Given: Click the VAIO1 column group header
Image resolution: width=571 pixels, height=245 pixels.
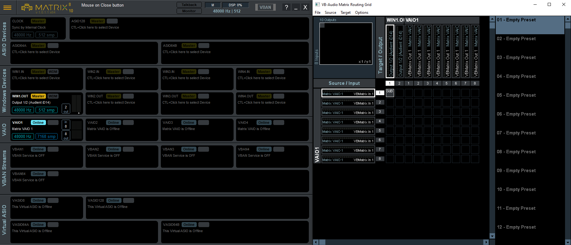Looking at the screenshot, I should (x=442, y=20).
